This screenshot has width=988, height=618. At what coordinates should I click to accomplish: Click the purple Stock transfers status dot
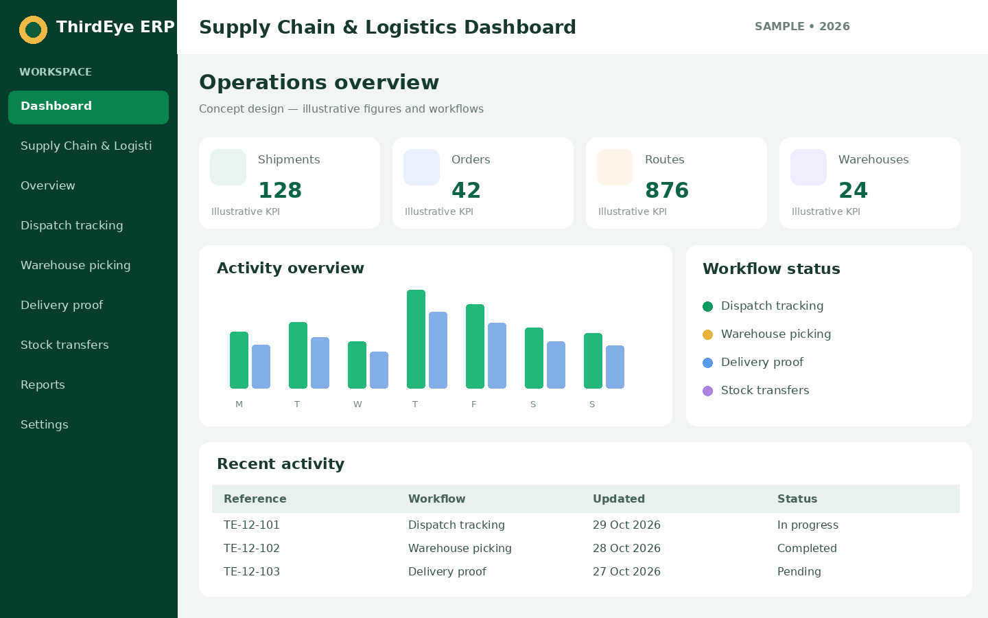coord(707,391)
